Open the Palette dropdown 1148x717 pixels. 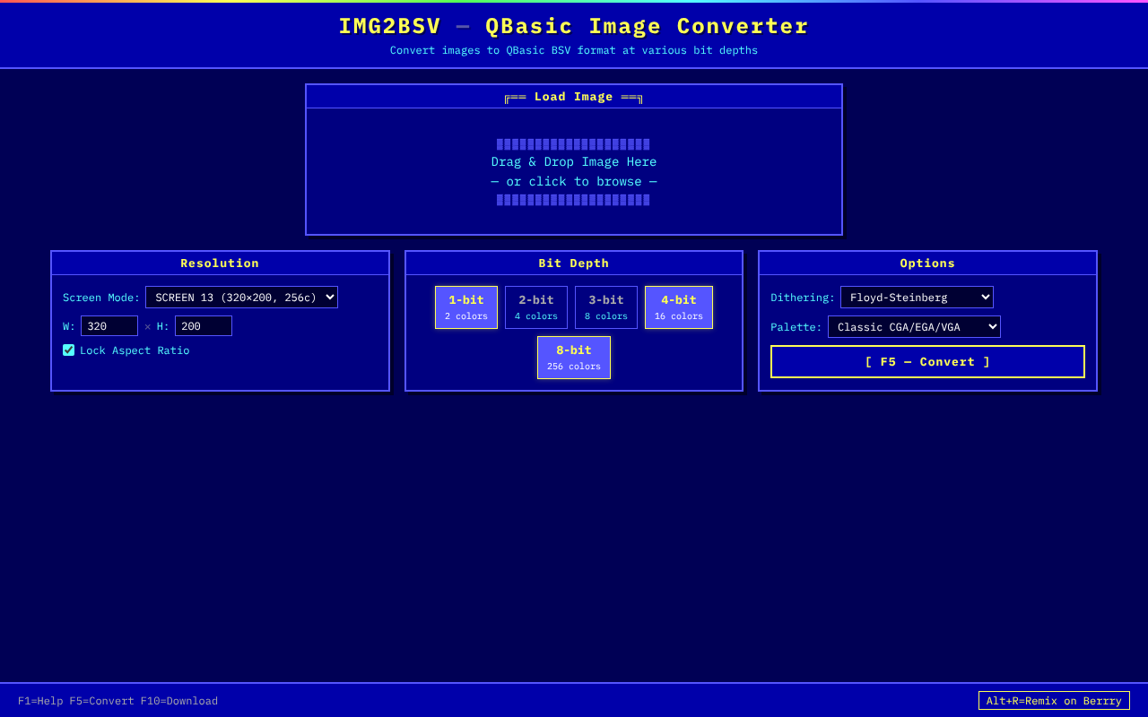(914, 327)
